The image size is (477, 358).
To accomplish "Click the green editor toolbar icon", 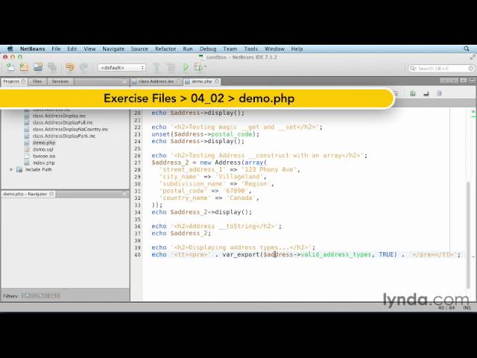I will pos(412,93).
